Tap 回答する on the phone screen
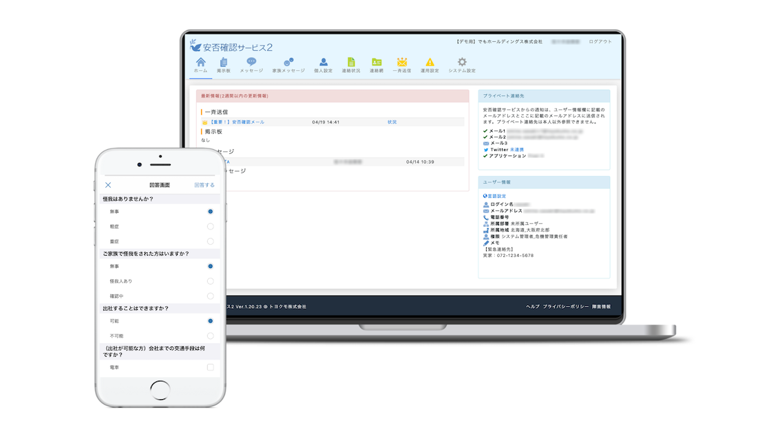This screenshot has width=771, height=433. pos(204,185)
